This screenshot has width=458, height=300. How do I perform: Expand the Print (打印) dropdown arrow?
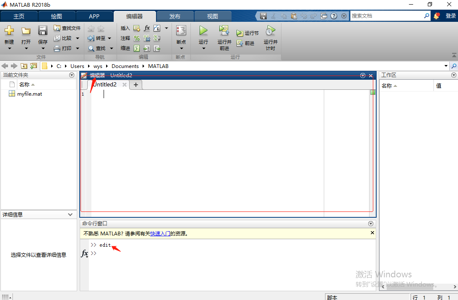coord(78,49)
